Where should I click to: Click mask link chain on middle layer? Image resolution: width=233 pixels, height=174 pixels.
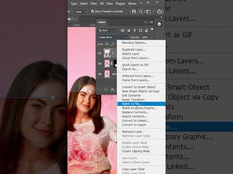[112, 64]
